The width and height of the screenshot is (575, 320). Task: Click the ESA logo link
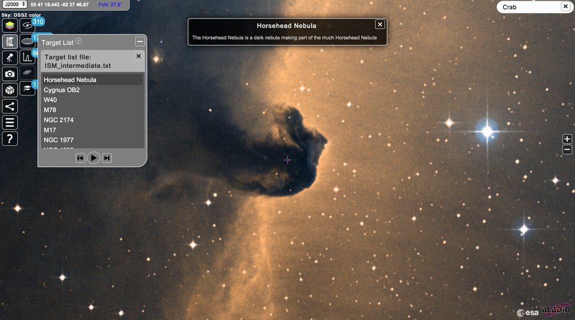point(528,312)
